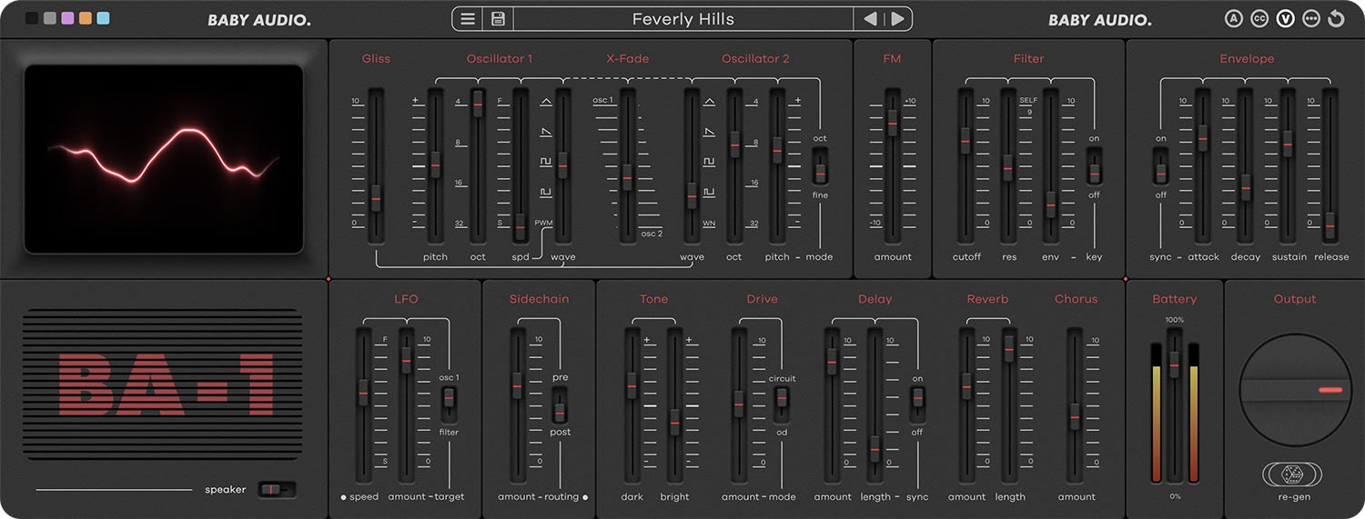Image resolution: width=1365 pixels, height=519 pixels.
Task: Click the Tone bright slider handle
Action: tap(674, 422)
